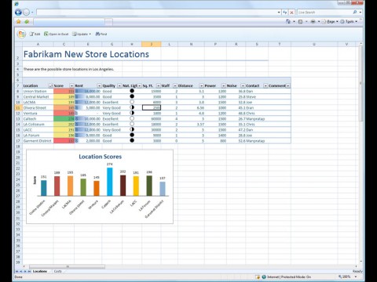Select the green Caltech score cell
Screen dimensions: 377x282
[64, 118]
